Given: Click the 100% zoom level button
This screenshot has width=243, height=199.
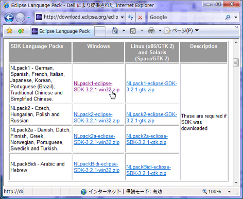Looking at the screenshot, I should [212, 191].
